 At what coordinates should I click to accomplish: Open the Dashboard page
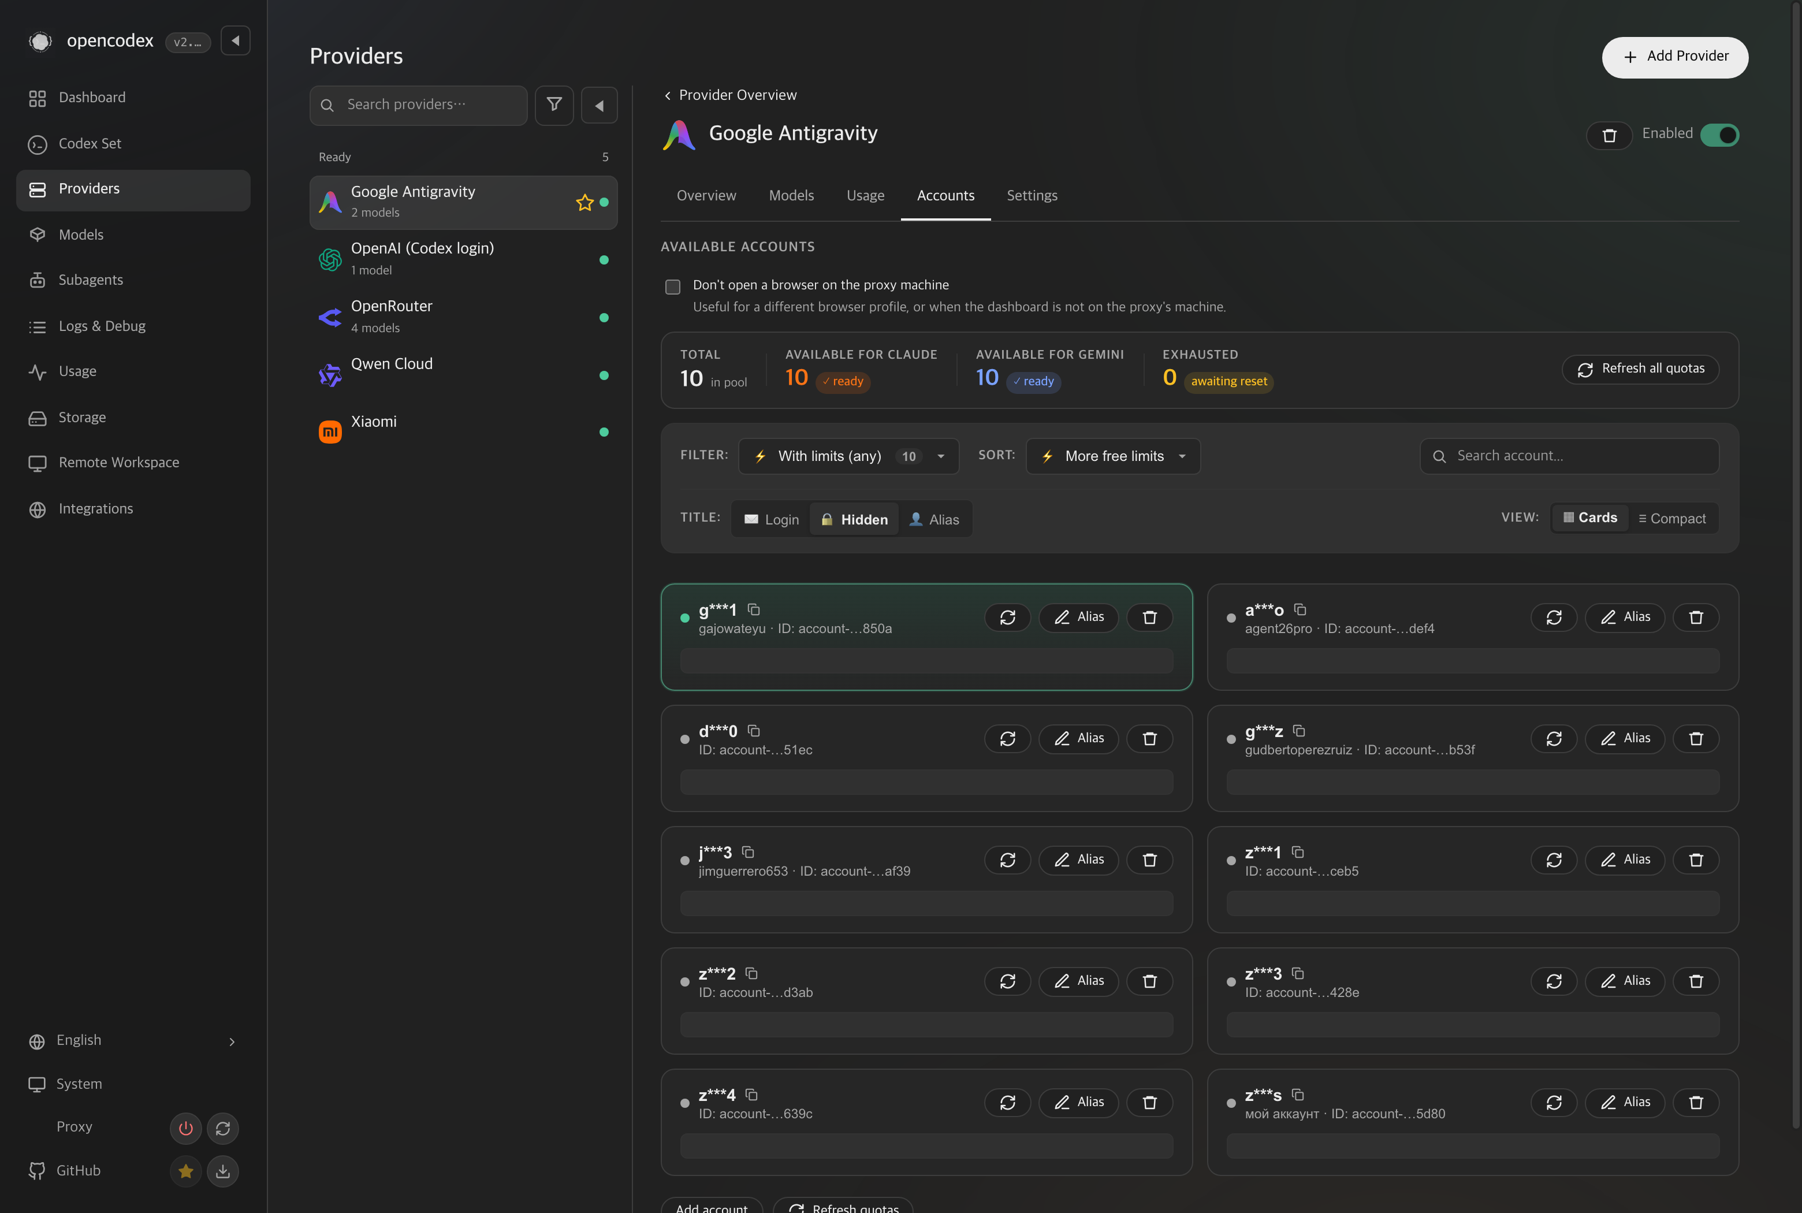point(133,98)
